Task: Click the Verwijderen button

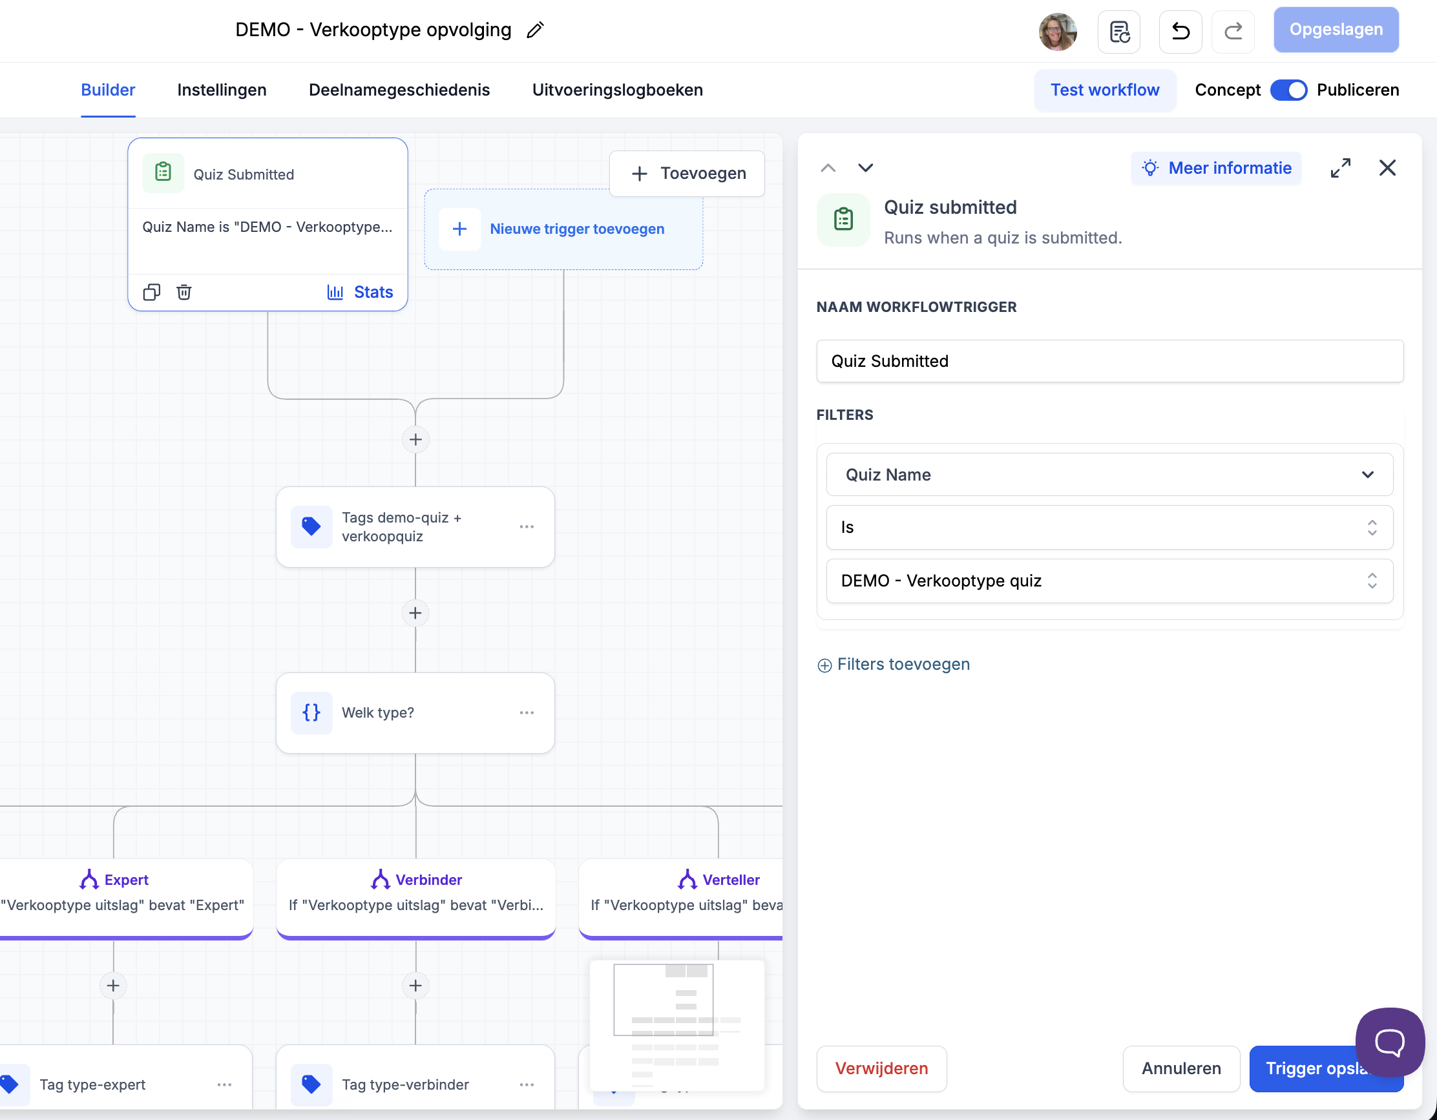Action: pyautogui.click(x=881, y=1068)
